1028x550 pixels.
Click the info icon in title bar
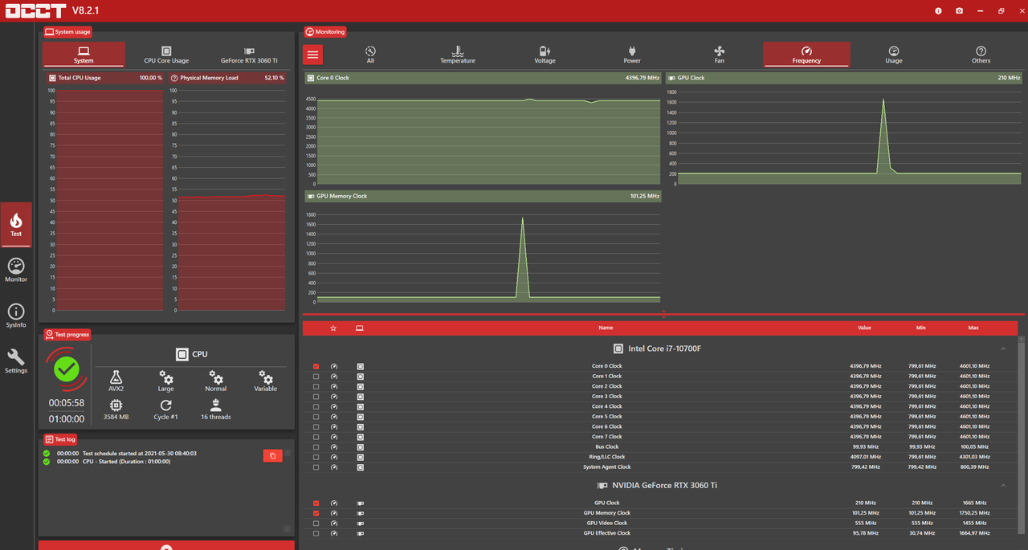[x=939, y=10]
